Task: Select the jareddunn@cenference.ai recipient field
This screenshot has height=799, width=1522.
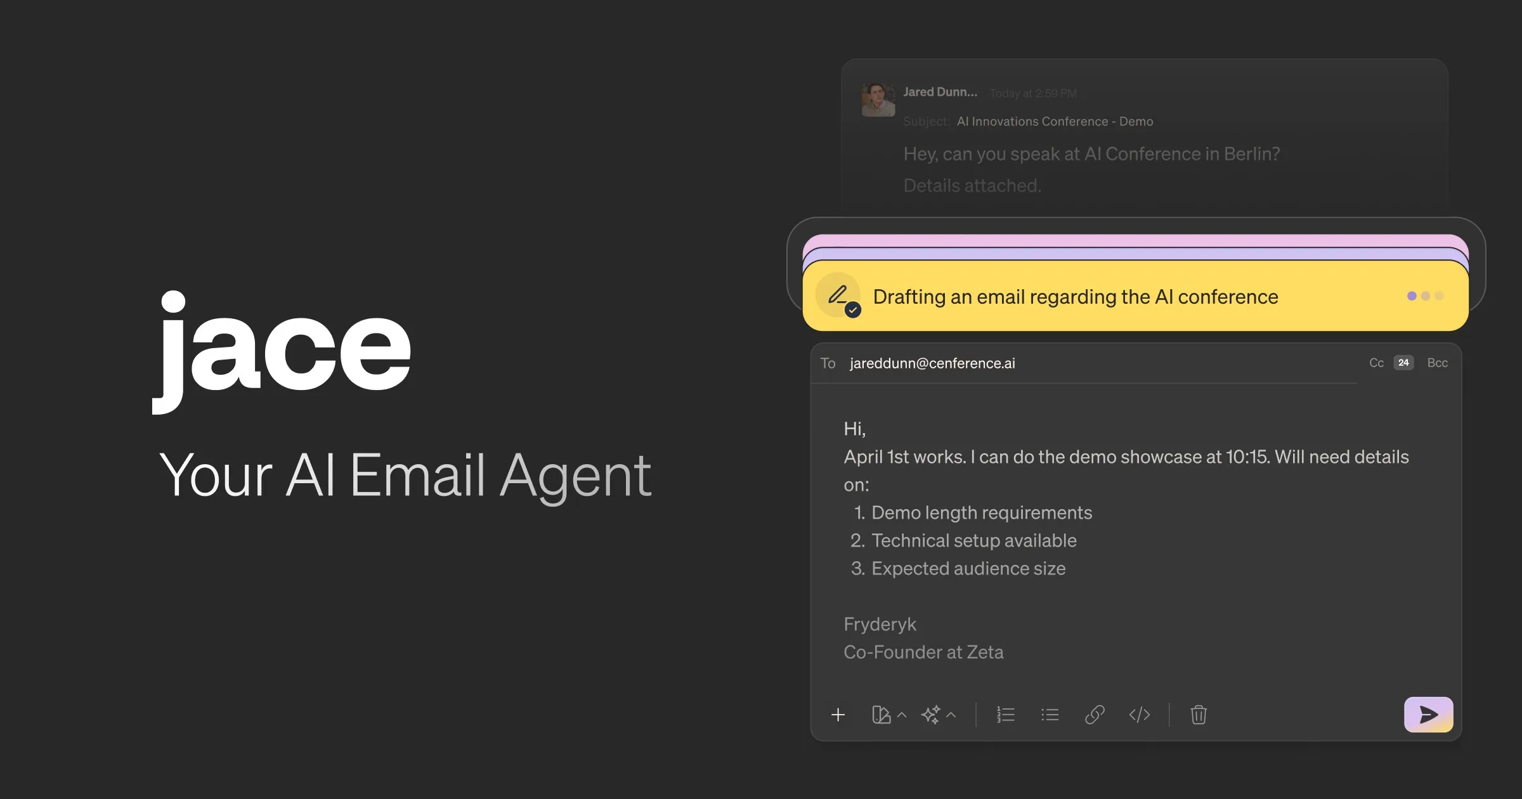Action: [932, 362]
